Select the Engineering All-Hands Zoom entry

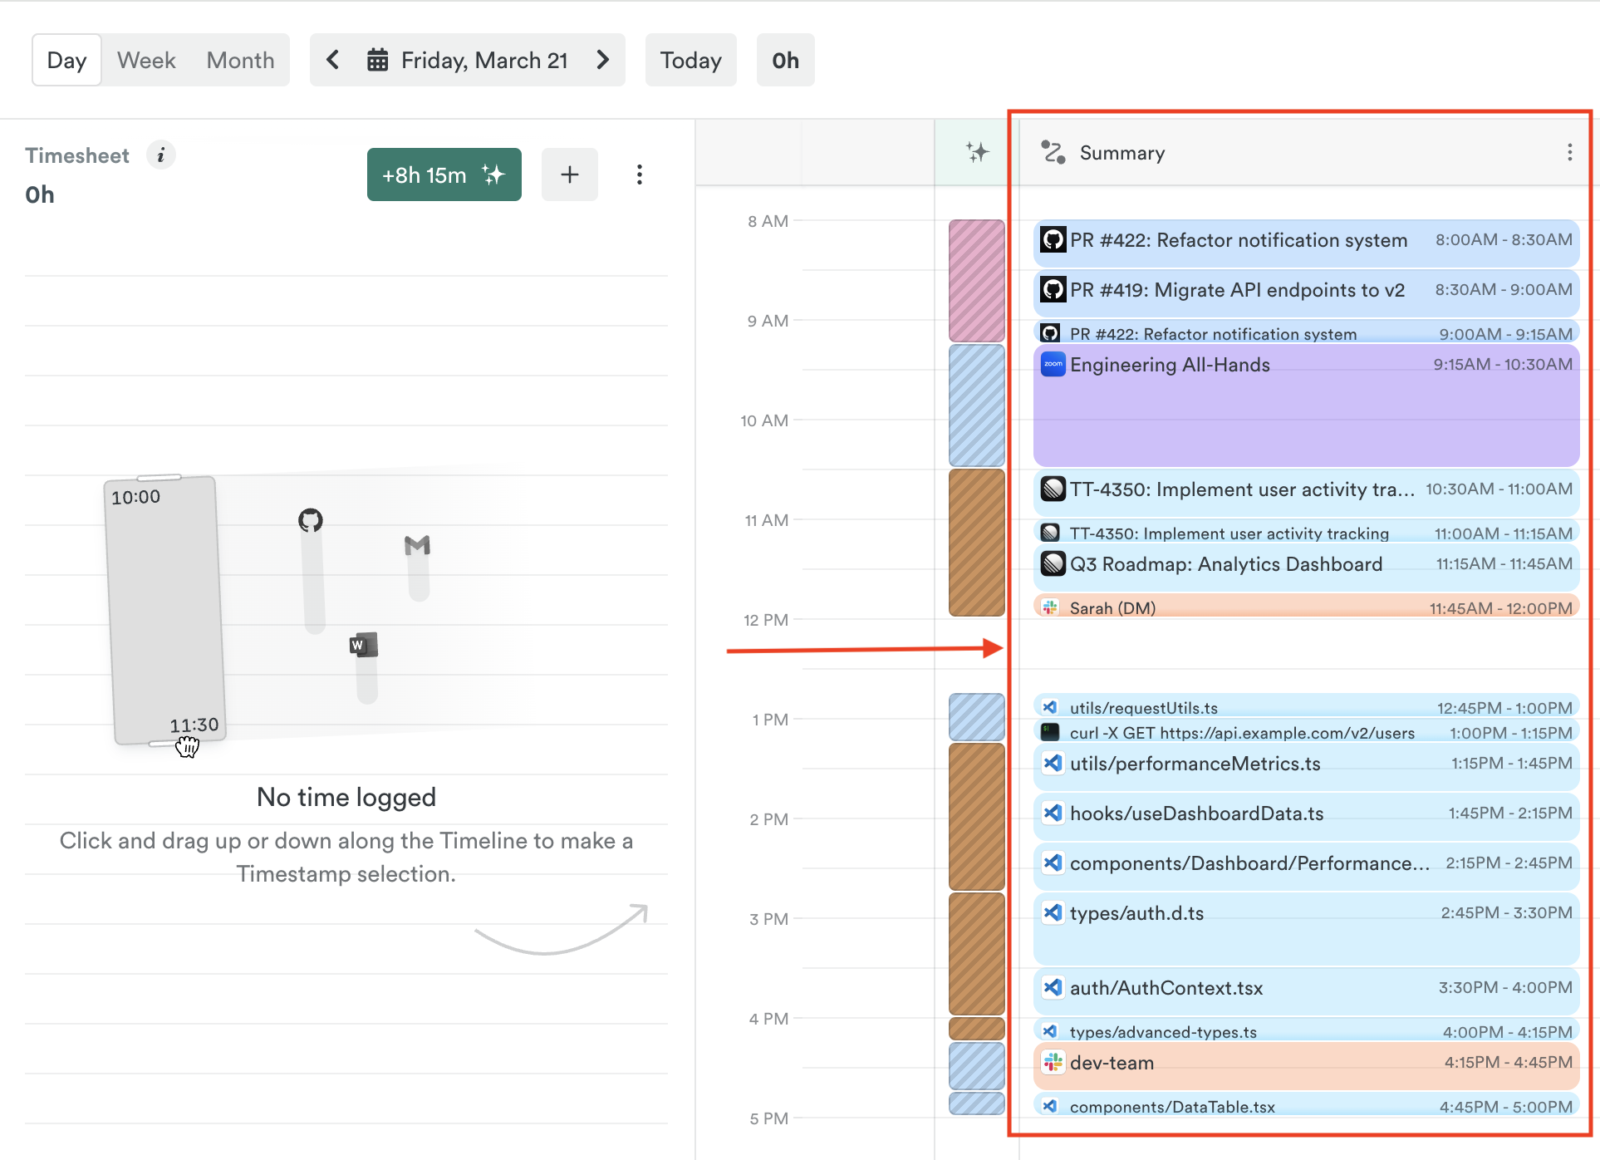(x=1305, y=406)
